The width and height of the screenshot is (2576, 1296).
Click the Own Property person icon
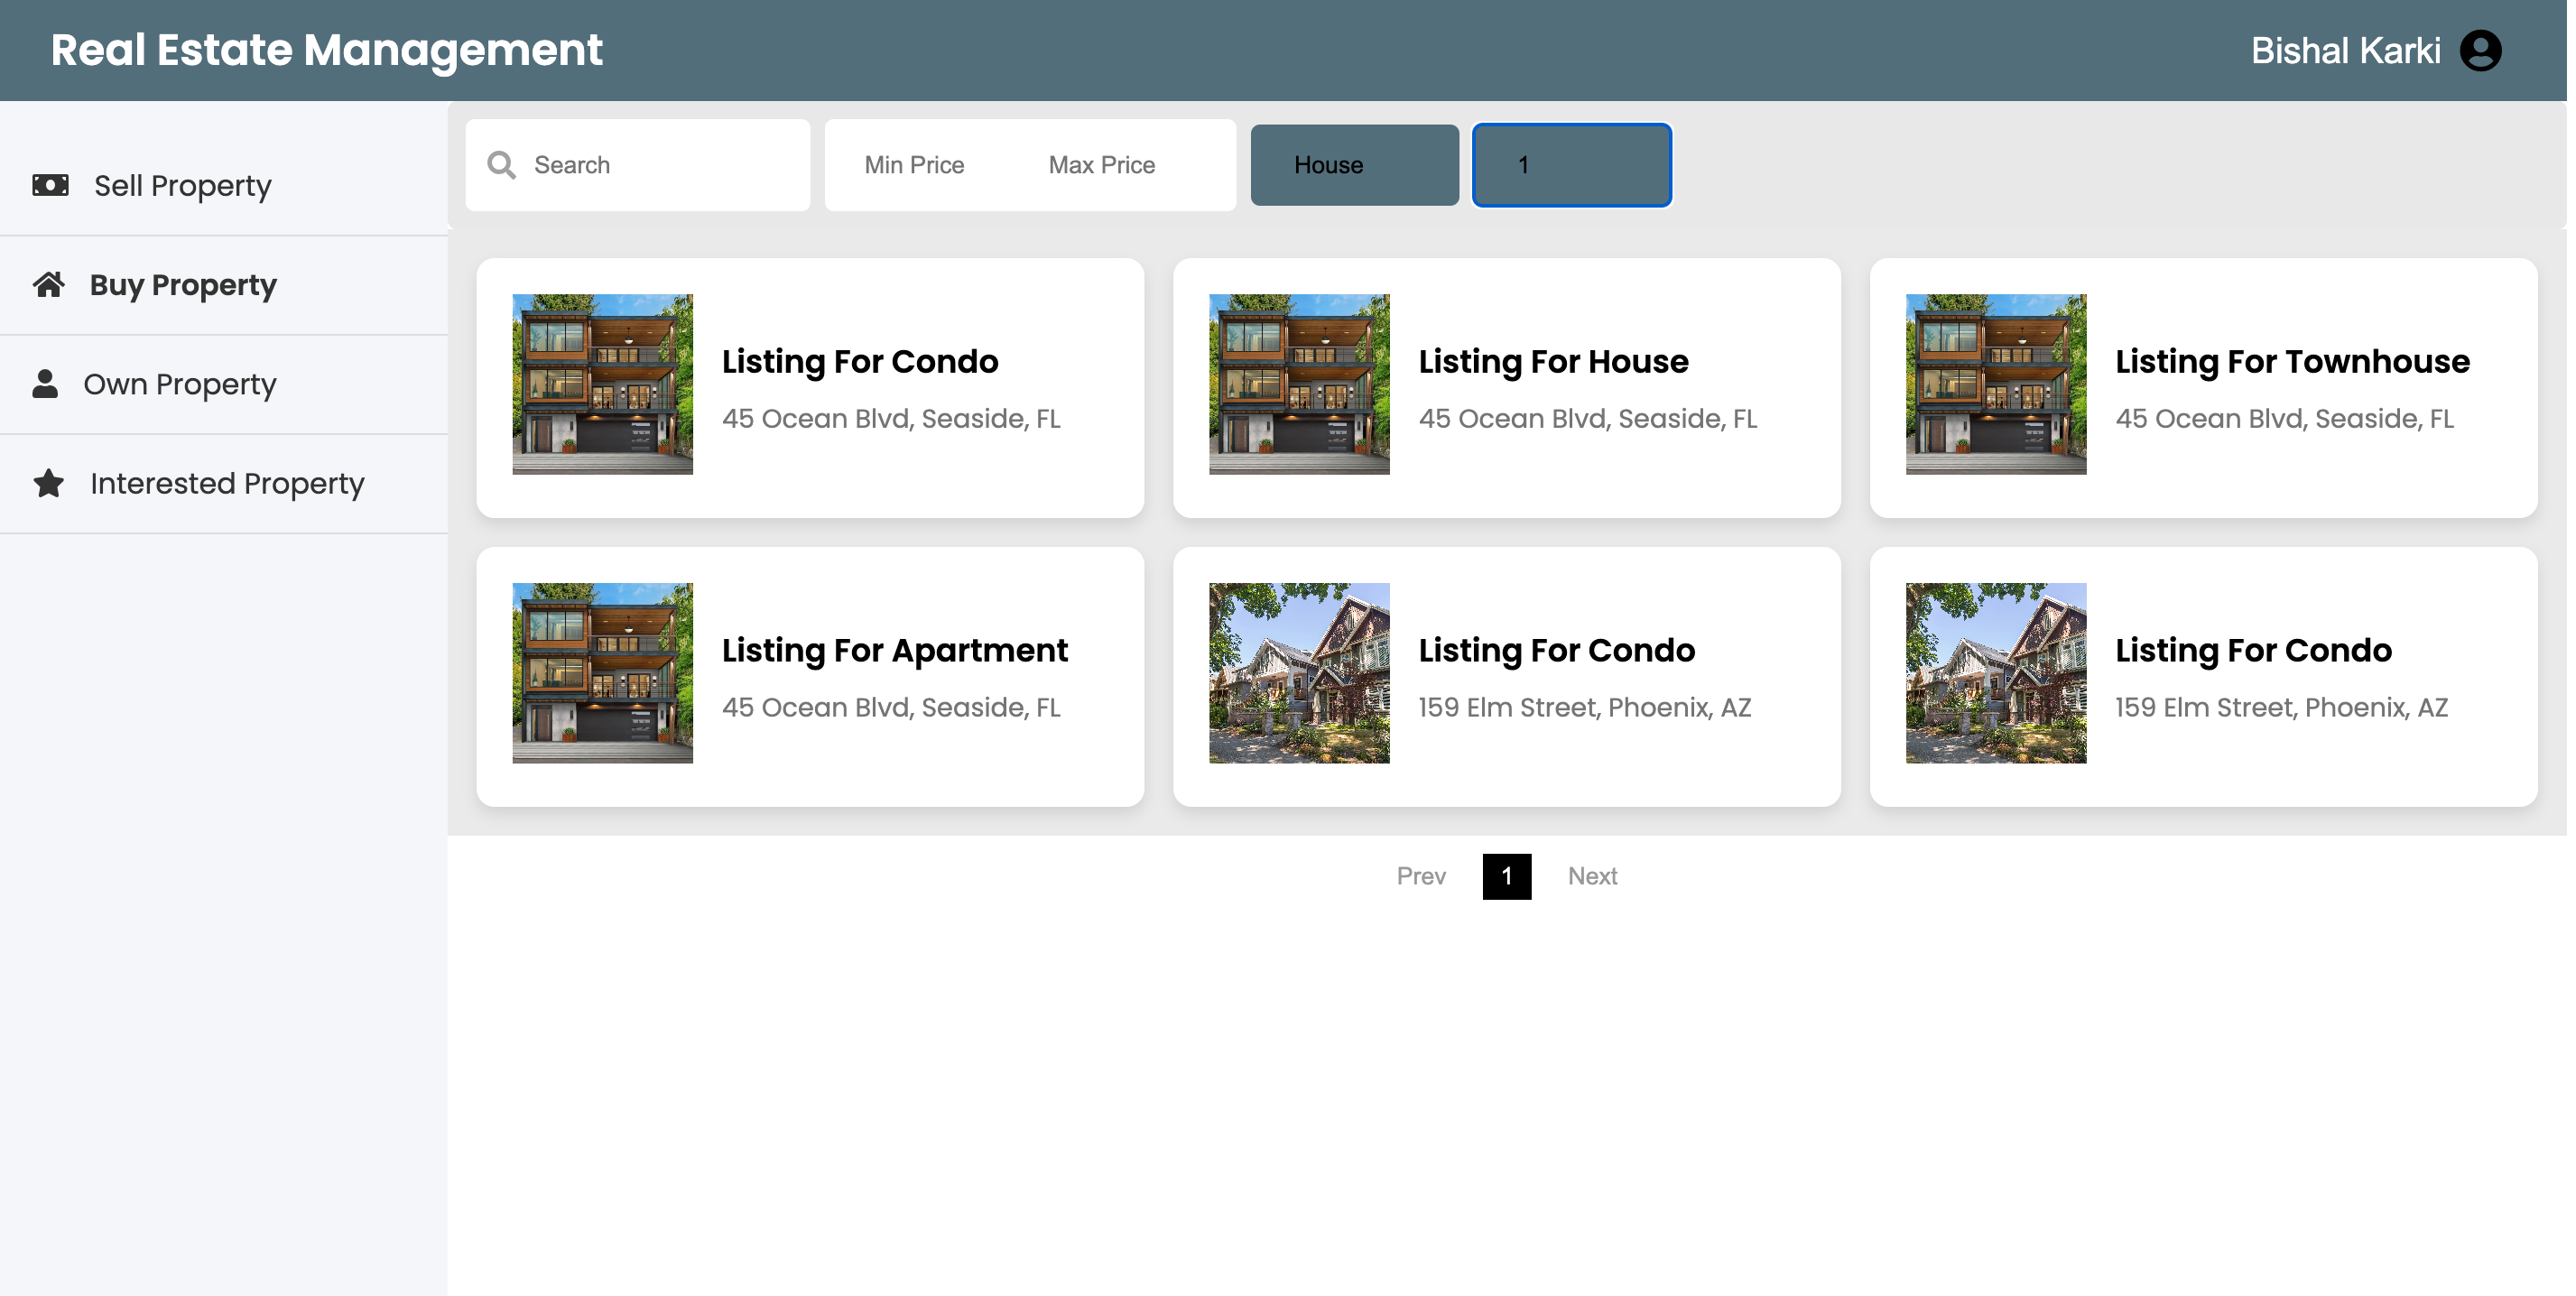pos(45,384)
